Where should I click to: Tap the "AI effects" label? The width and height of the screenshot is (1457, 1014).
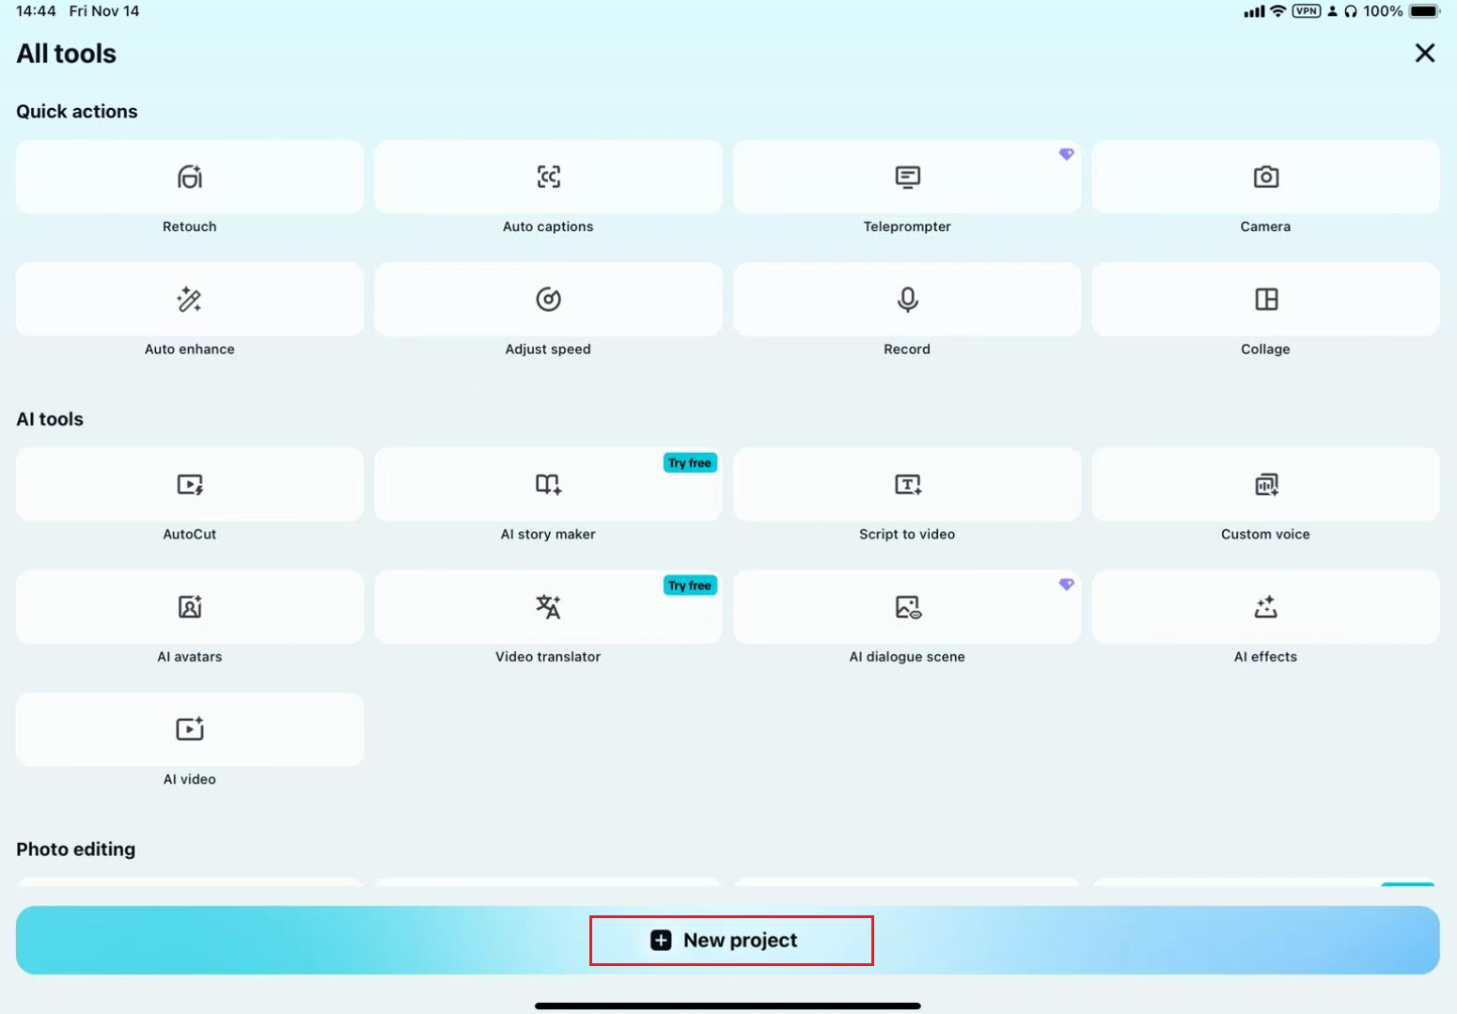[x=1265, y=657]
